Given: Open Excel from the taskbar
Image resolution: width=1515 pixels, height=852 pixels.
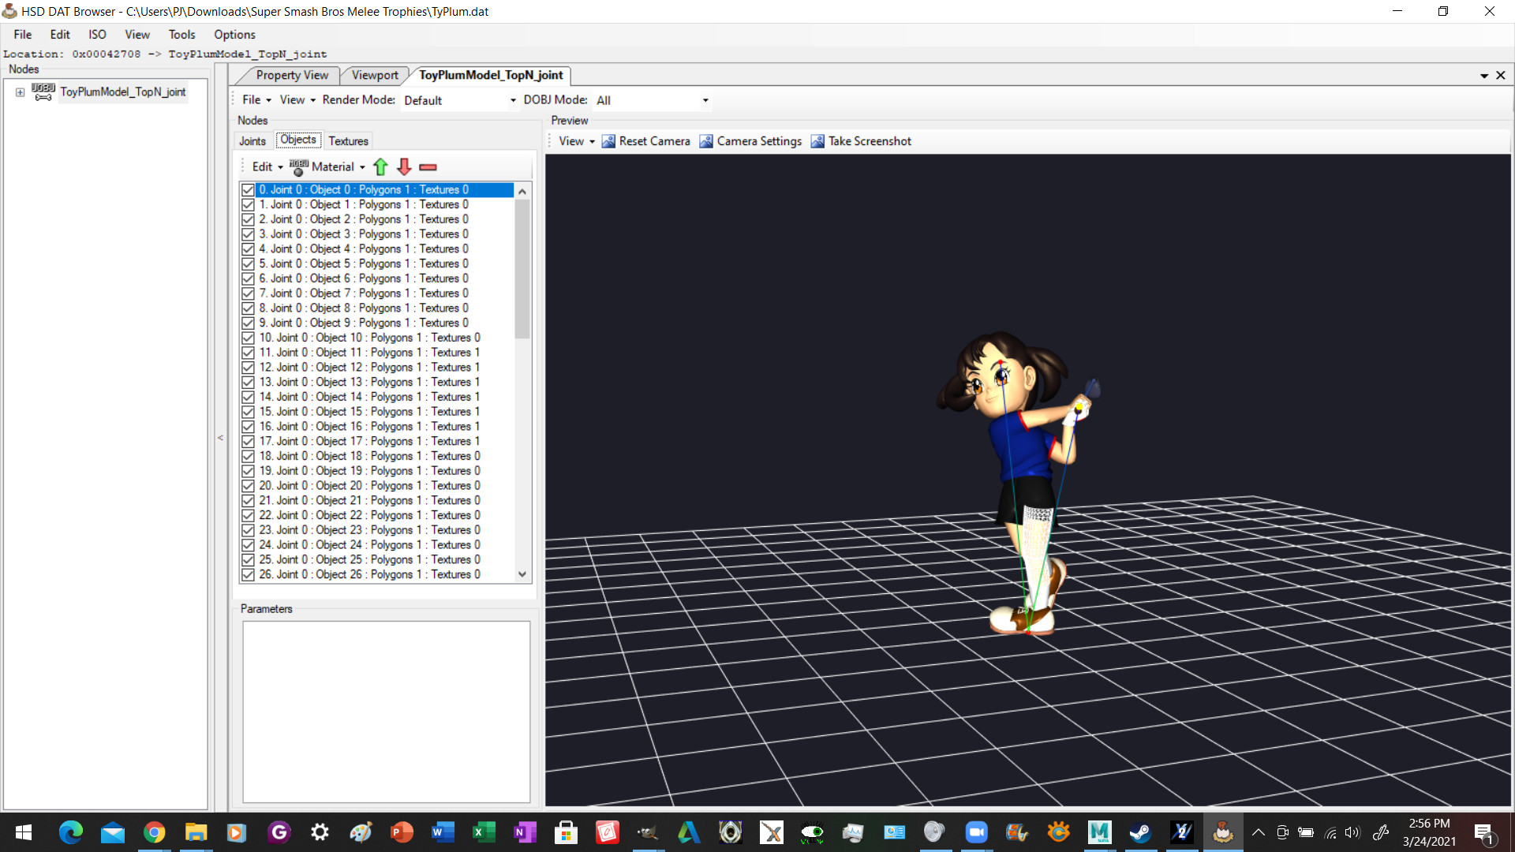Looking at the screenshot, I should (484, 832).
